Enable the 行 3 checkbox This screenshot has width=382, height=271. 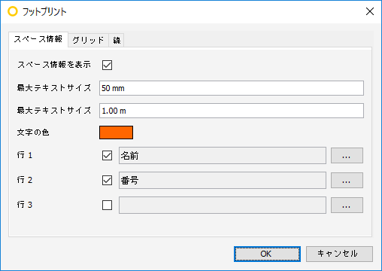pyautogui.click(x=107, y=206)
